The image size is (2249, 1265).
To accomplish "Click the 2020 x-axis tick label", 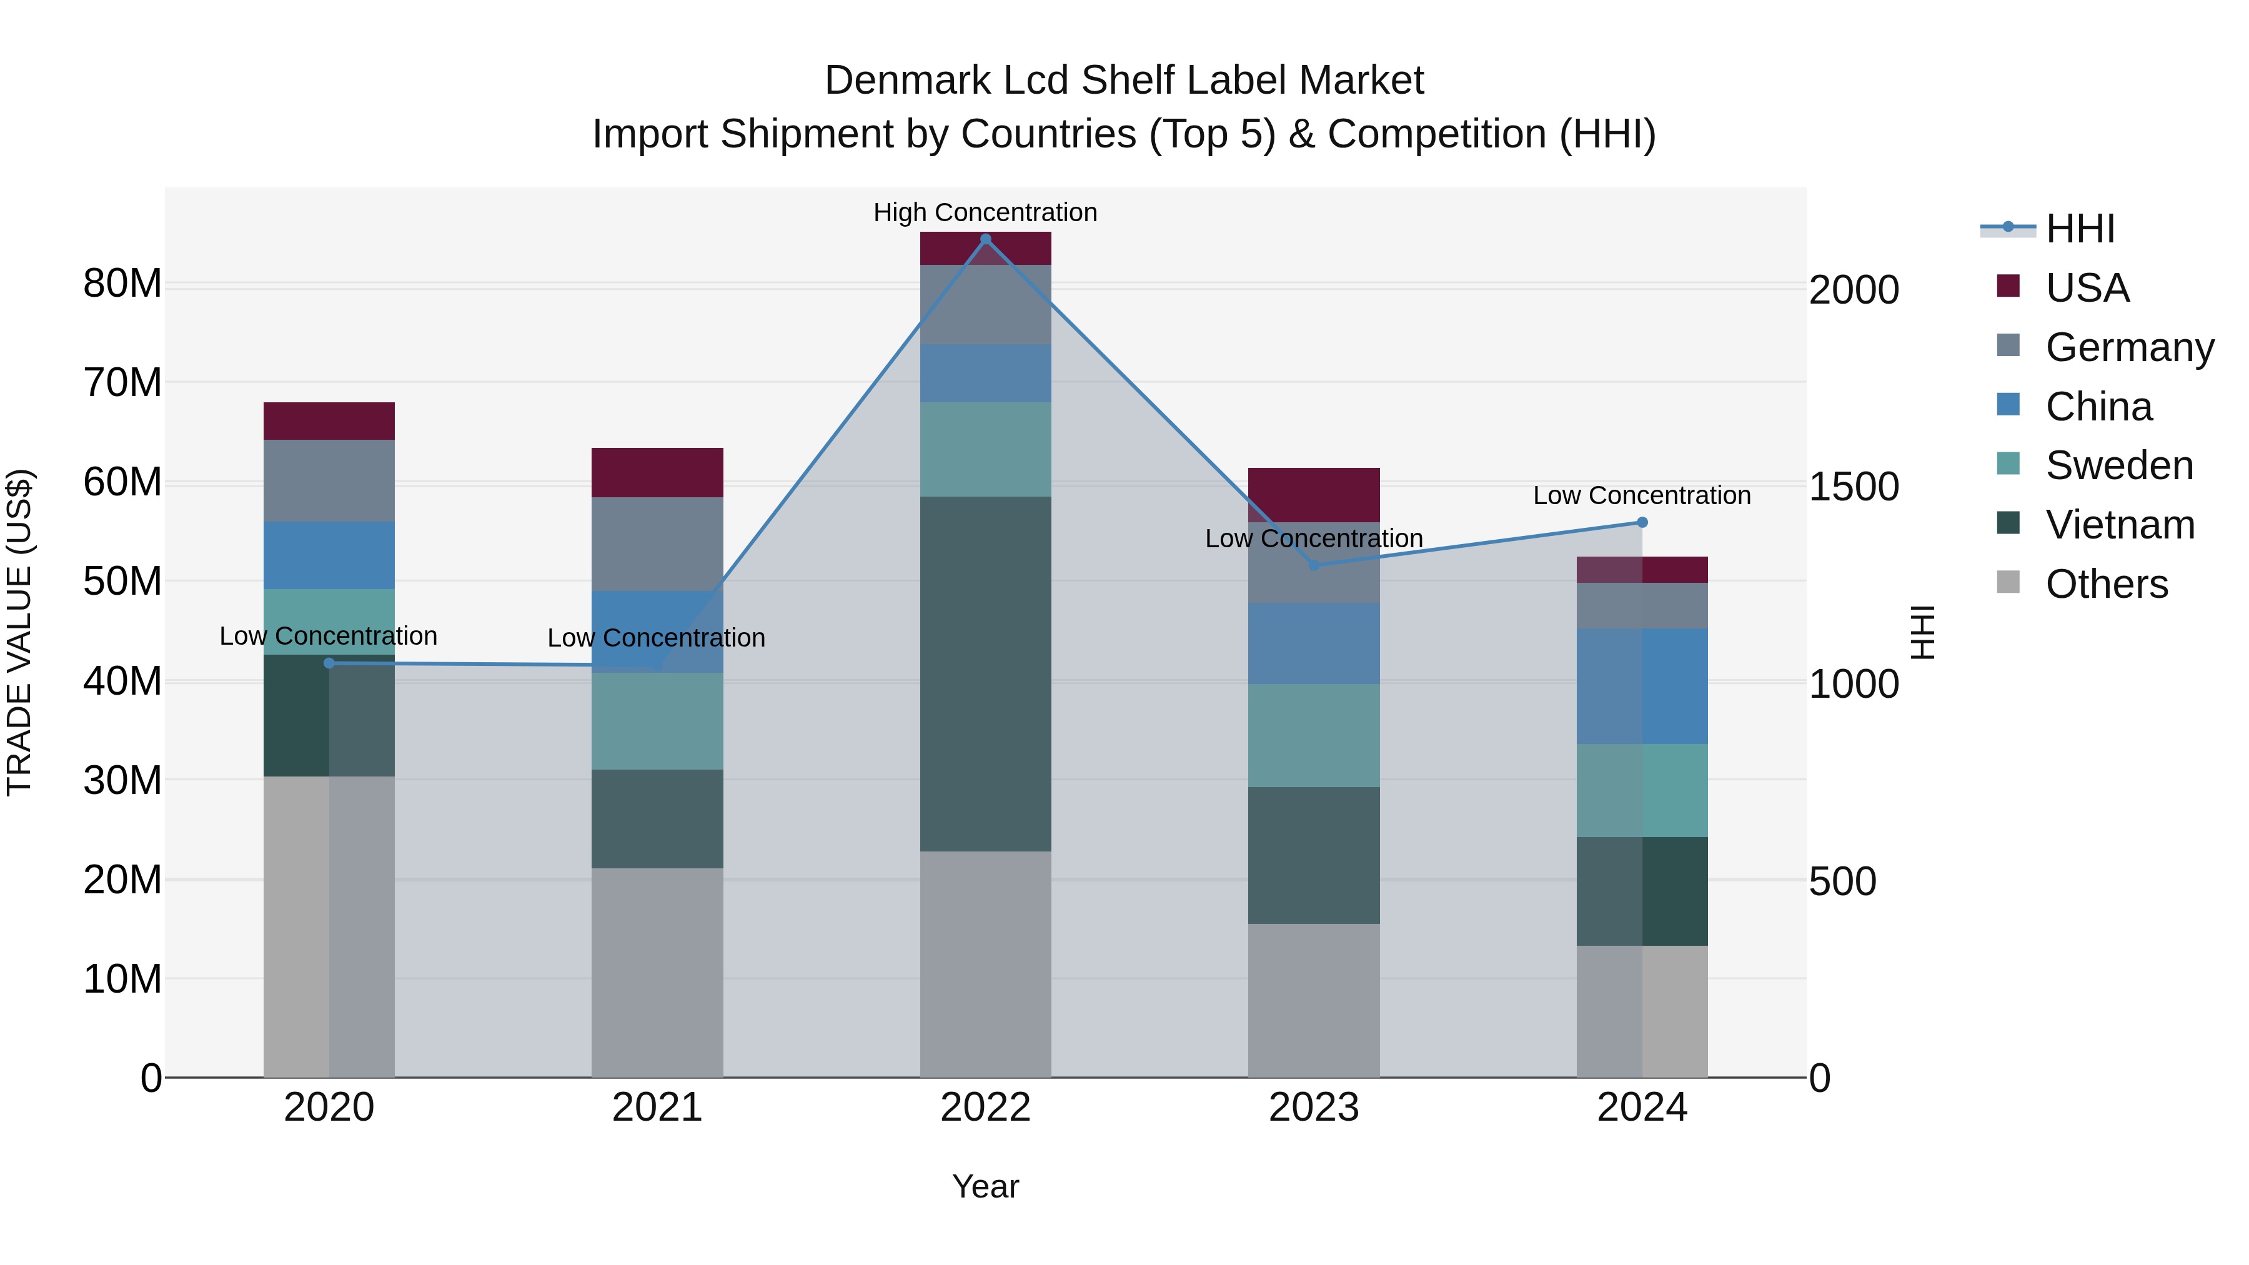I will point(329,1108).
